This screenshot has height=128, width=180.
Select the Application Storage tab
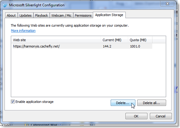click(109, 15)
